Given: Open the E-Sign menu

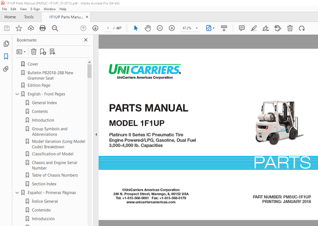Looking at the screenshot, I should tap(35, 9).
